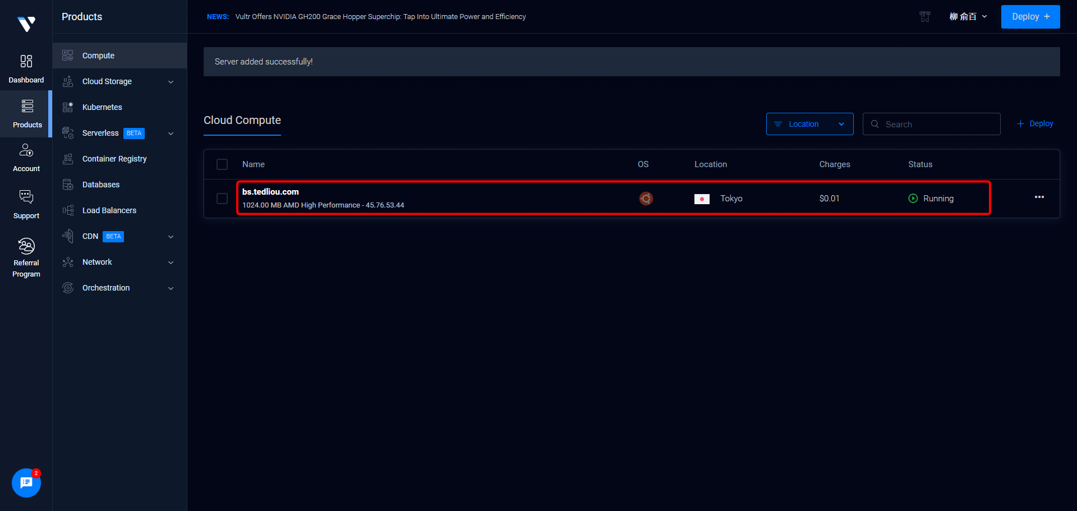Toggle the select-all checkbox in table header
The width and height of the screenshot is (1077, 511).
(x=222, y=164)
